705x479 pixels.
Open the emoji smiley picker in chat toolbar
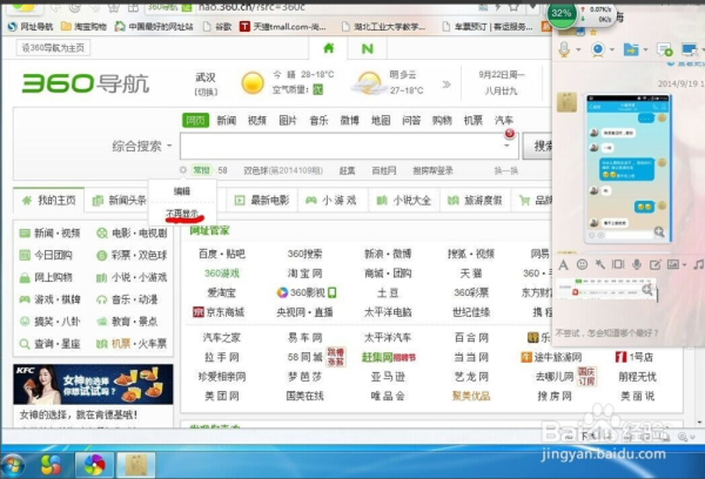pyautogui.click(x=582, y=265)
